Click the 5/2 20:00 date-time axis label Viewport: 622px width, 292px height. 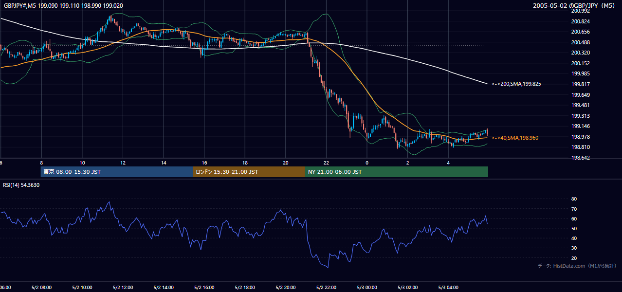tap(286, 288)
